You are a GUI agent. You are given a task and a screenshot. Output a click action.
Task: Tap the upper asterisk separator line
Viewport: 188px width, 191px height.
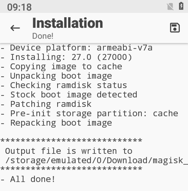[71, 140]
